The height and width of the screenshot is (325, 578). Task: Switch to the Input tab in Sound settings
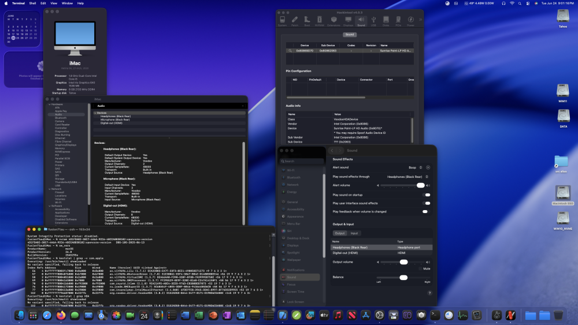coord(354,233)
